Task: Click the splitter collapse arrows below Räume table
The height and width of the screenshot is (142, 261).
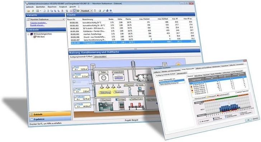Action: pyautogui.click(x=136, y=49)
